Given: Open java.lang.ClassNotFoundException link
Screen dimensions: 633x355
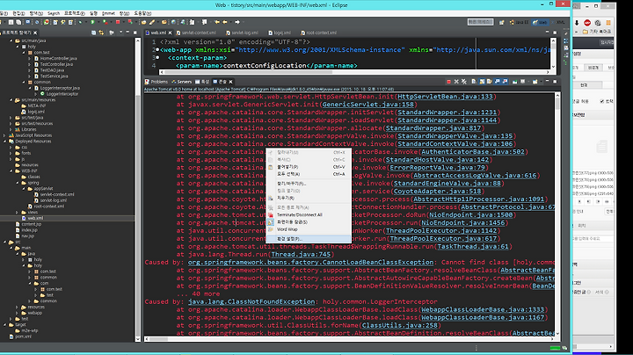Looking at the screenshot, I should [x=251, y=301].
